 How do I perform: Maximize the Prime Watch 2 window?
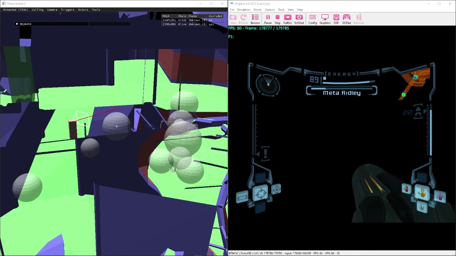pos(211,4)
